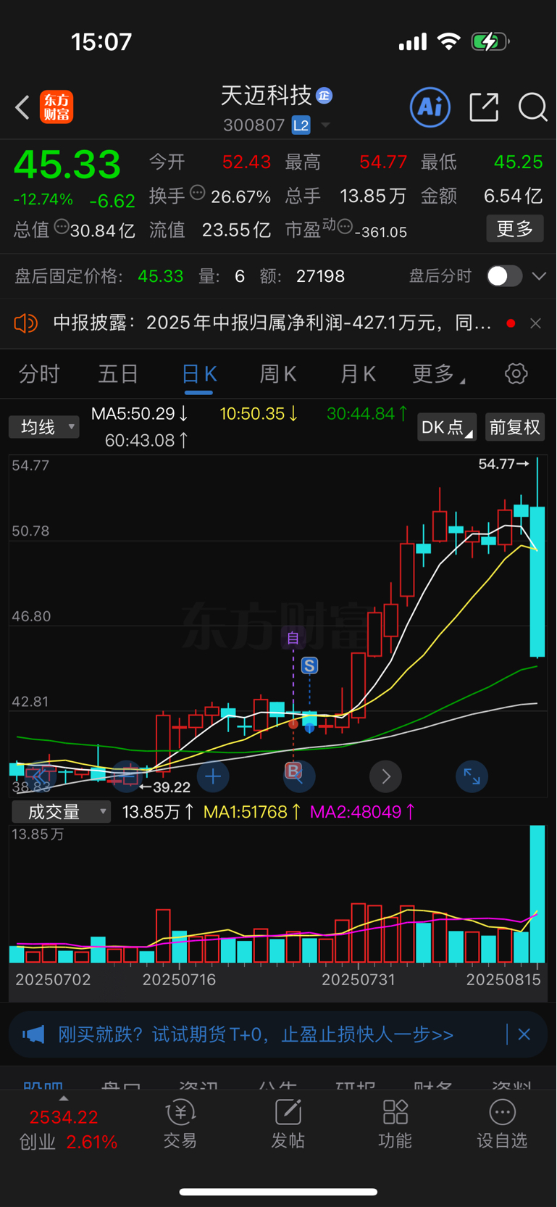Image resolution: width=557 pixels, height=1207 pixels.
Task: Switch to the 月K tab
Action: (x=358, y=374)
